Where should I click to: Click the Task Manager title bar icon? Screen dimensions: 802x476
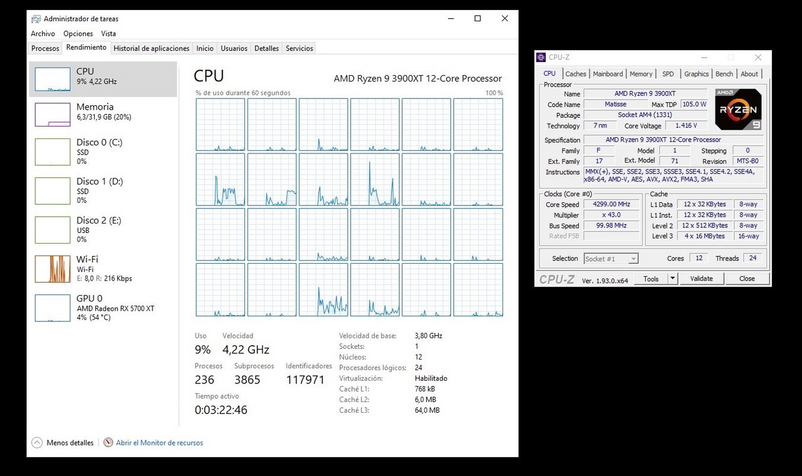tap(36, 19)
